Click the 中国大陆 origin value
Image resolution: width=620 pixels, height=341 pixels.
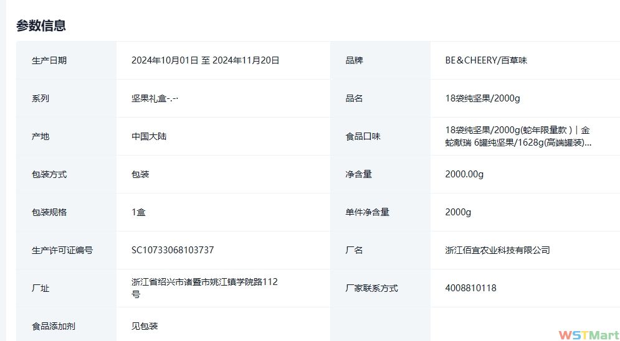(149, 136)
